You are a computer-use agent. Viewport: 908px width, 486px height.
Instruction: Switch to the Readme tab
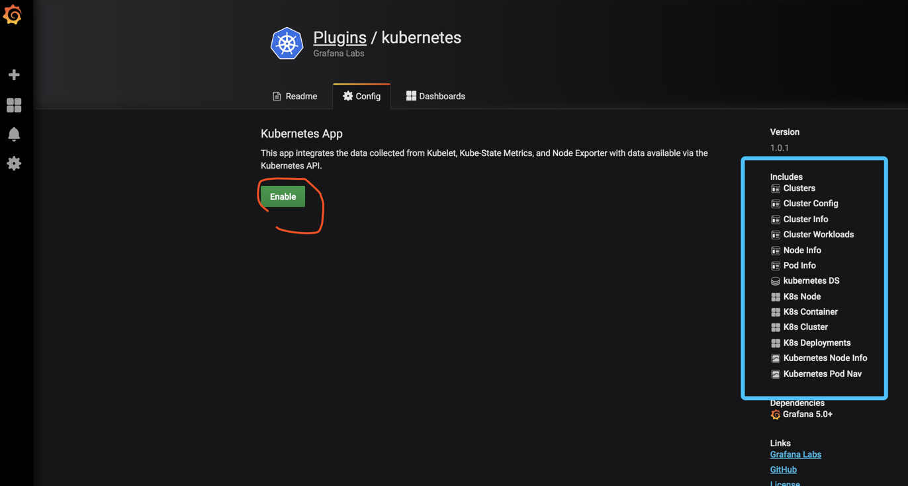click(x=295, y=97)
